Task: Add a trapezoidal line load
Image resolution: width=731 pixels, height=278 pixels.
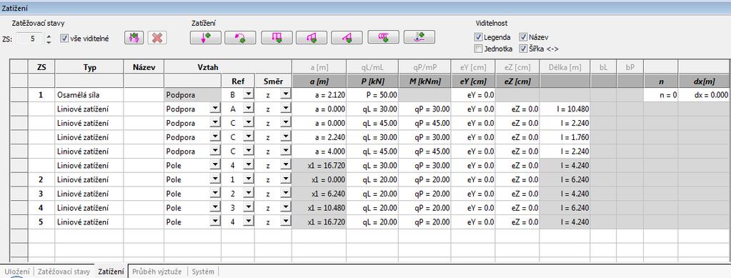Action: coord(311,38)
